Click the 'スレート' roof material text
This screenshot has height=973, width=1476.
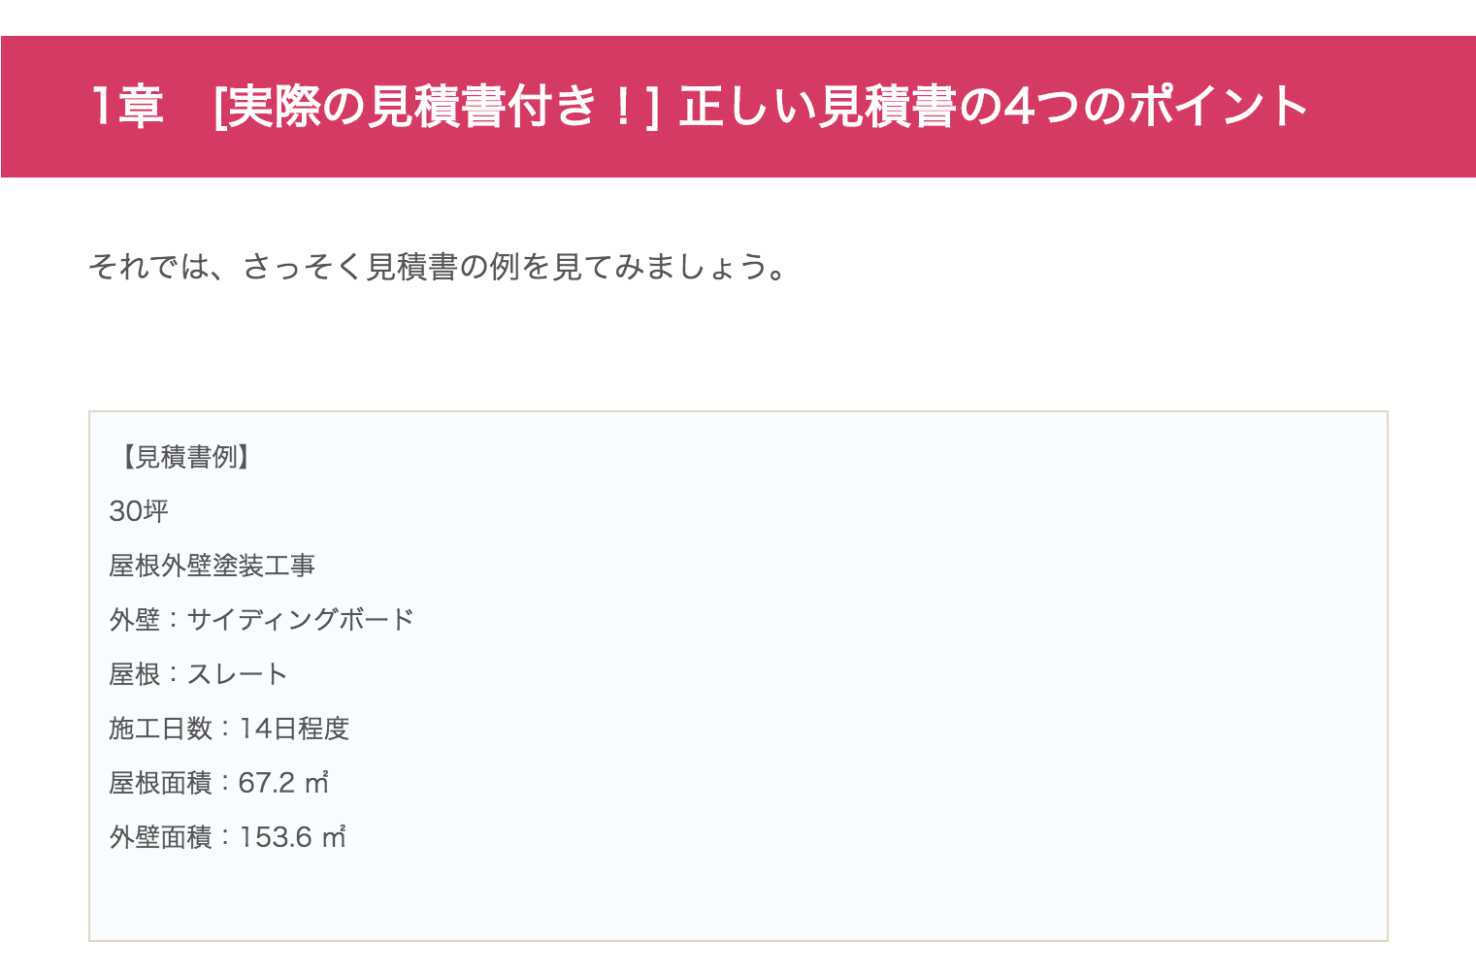(238, 673)
